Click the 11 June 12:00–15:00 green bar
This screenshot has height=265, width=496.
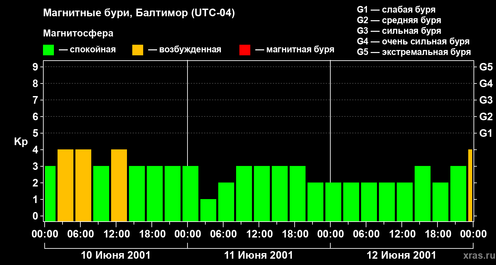pos(262,194)
